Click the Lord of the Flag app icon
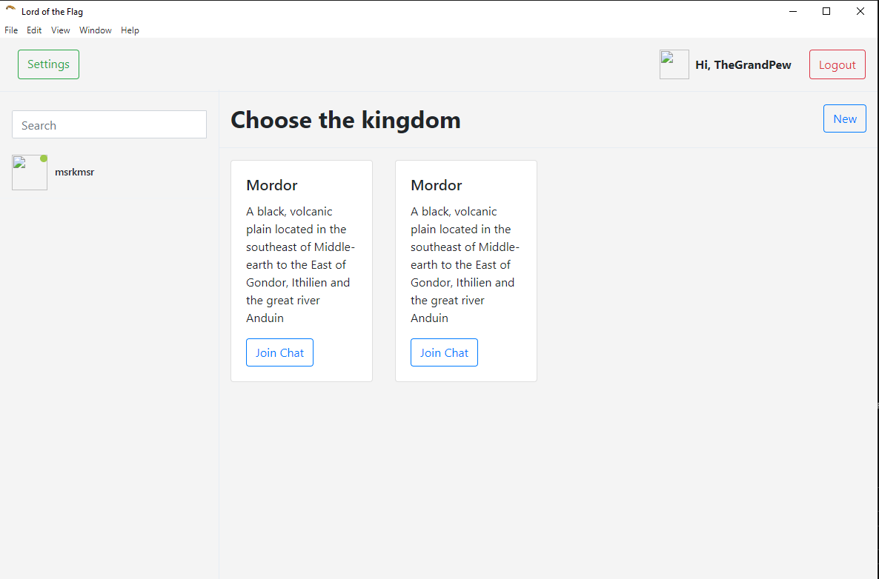This screenshot has height=579, width=879. (10, 10)
